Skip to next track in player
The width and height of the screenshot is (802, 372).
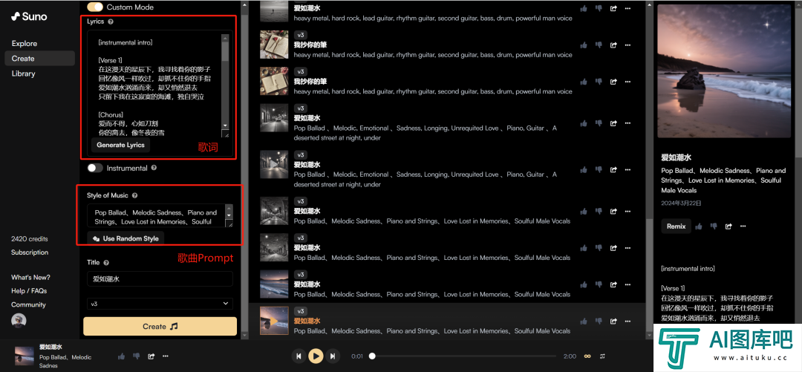(x=333, y=356)
